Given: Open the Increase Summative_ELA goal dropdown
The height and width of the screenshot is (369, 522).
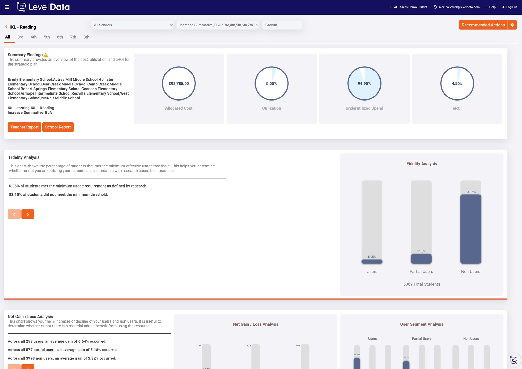Looking at the screenshot, I should tap(218, 25).
